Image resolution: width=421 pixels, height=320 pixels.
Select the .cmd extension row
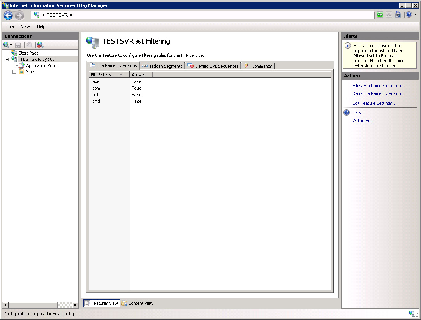210,101
